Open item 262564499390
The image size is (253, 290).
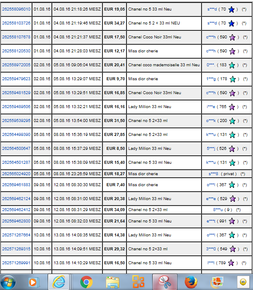(x=16, y=135)
